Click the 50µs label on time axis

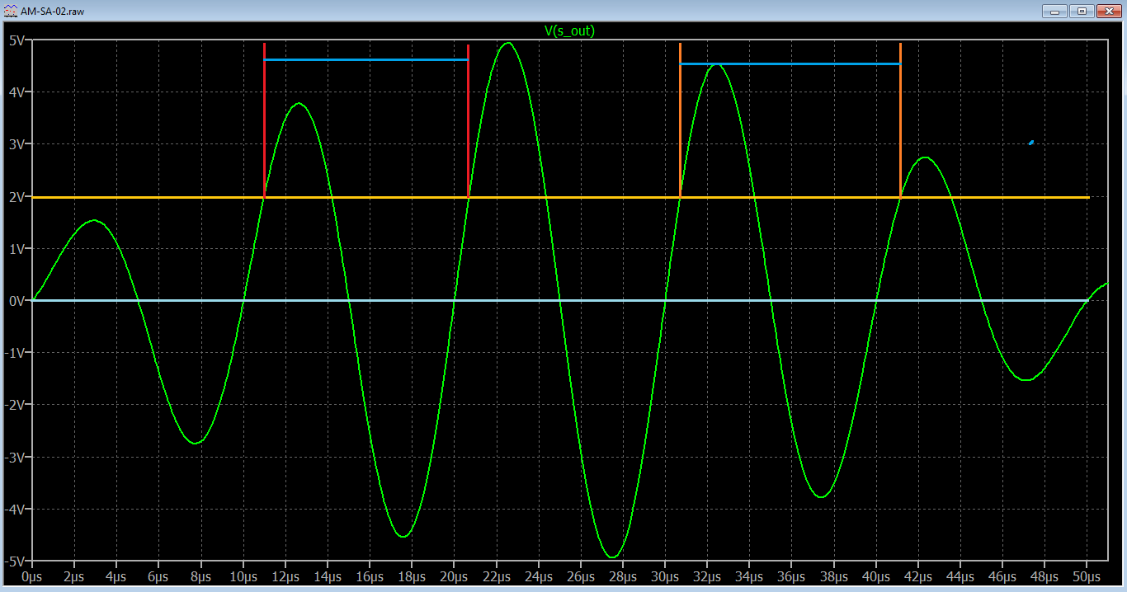1086,576
